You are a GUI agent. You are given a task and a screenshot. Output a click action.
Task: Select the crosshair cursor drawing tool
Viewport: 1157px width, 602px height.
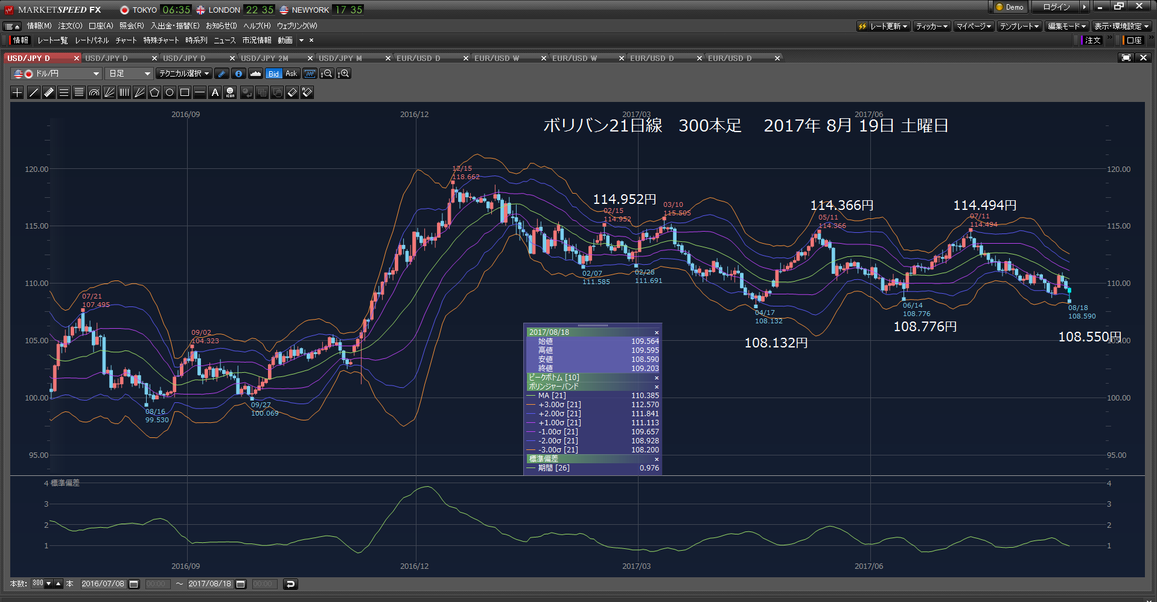point(18,92)
